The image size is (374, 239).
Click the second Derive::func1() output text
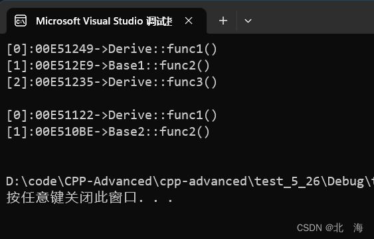click(x=163, y=115)
